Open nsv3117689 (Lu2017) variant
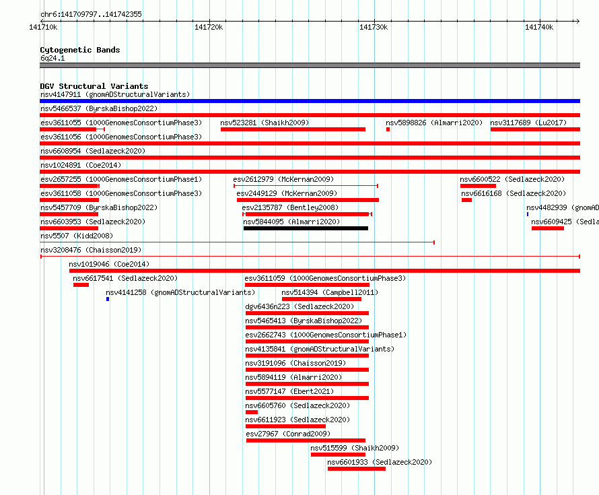The height and width of the screenshot is (495, 599). [528, 123]
